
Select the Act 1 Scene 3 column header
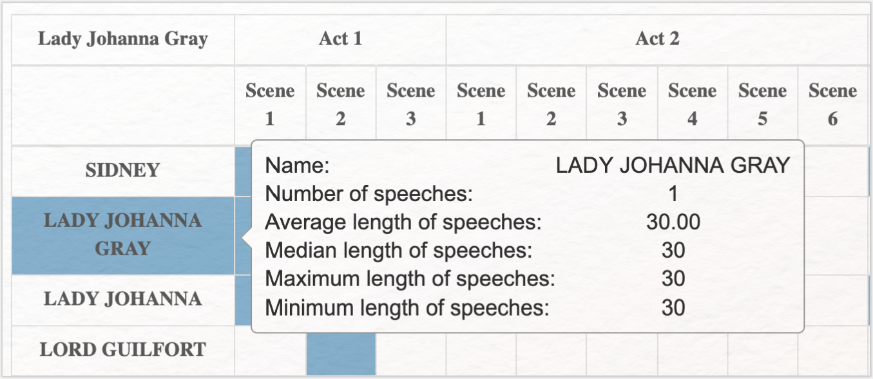[410, 105]
